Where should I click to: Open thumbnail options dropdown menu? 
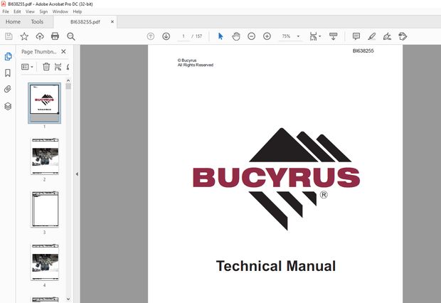coord(27,67)
